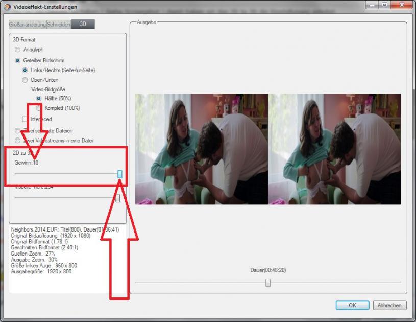Choose Hälfte (50%) video size
This screenshot has width=416, height=322.
point(39,98)
